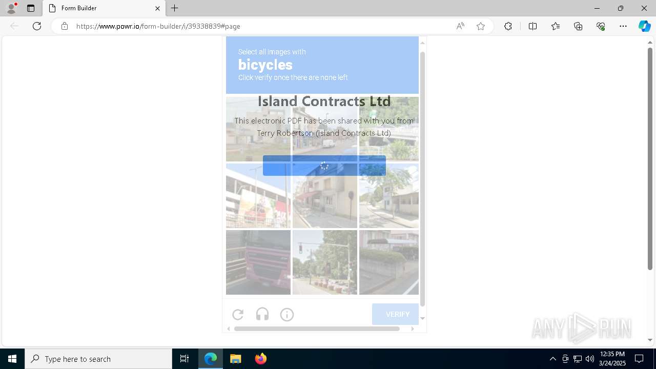Select captcha tile with pink truck

pos(258,262)
